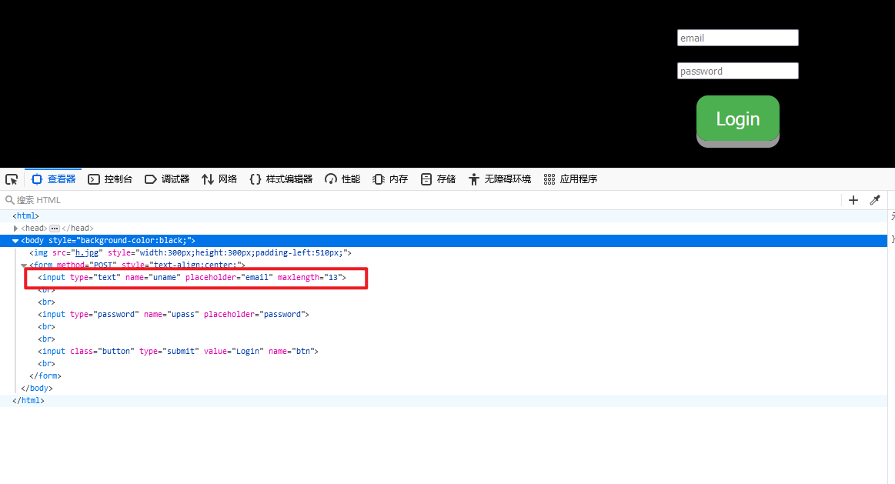Collapse the form element node

[24, 265]
